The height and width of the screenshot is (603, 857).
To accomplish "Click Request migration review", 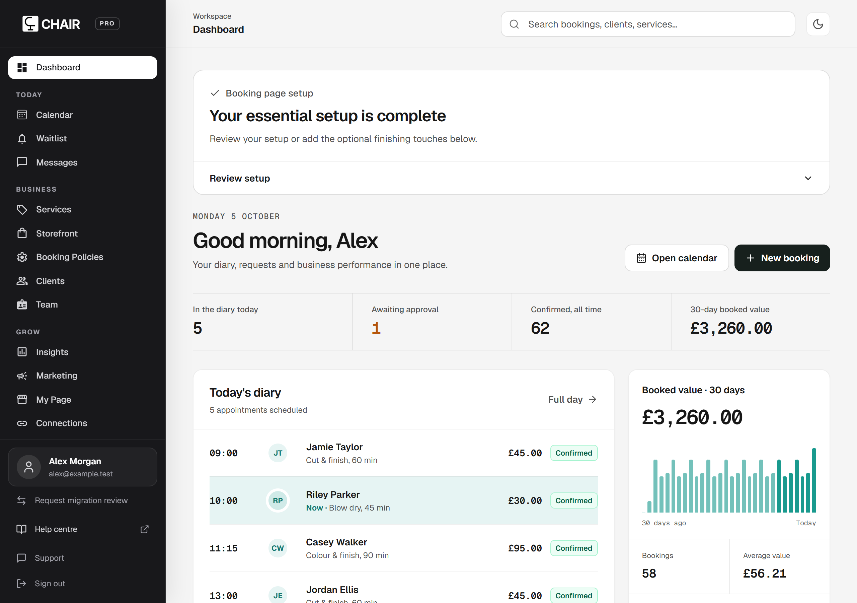I will point(82,500).
